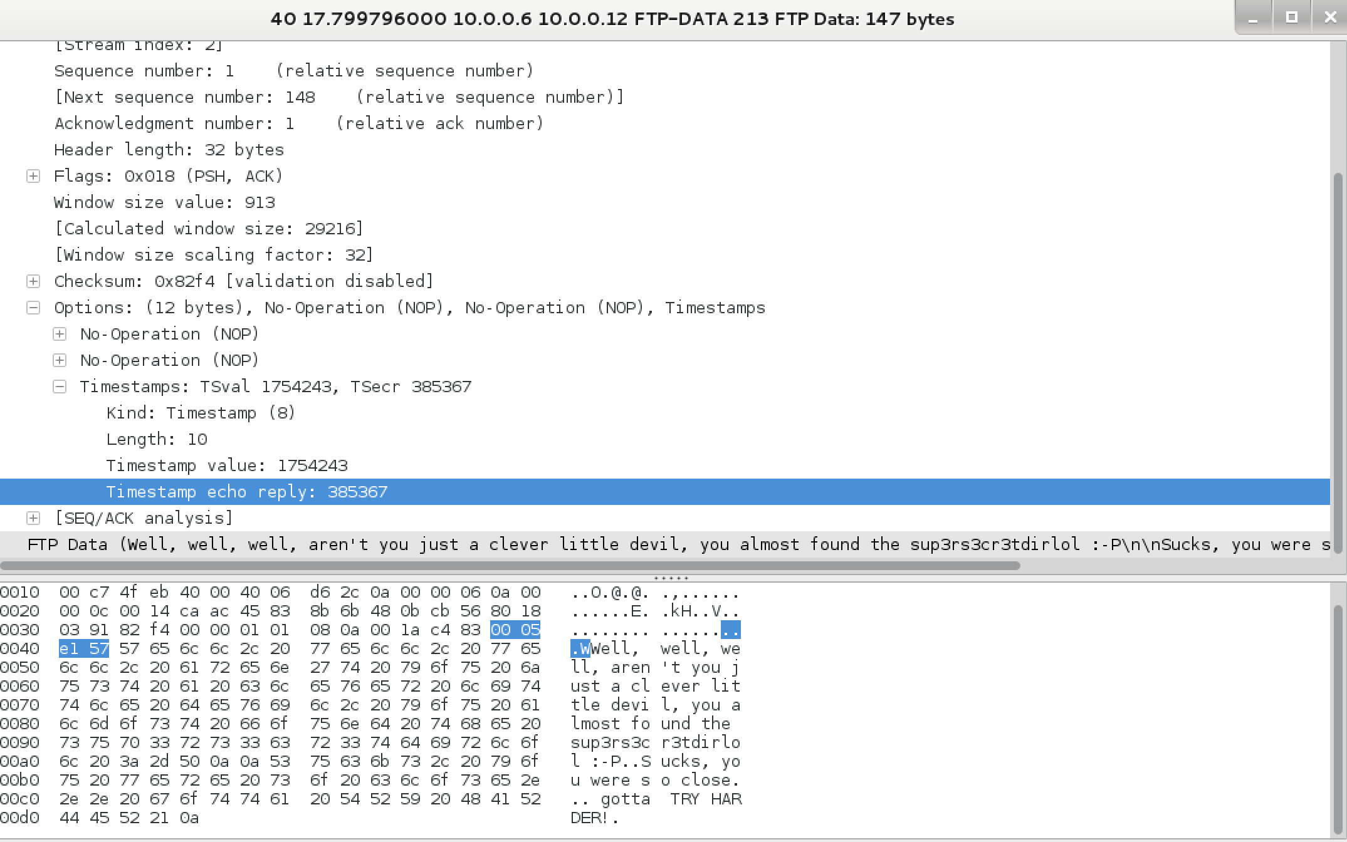Expand the [SEQ/ACK analysis] node
Image resolution: width=1347 pixels, height=842 pixels.
33,518
